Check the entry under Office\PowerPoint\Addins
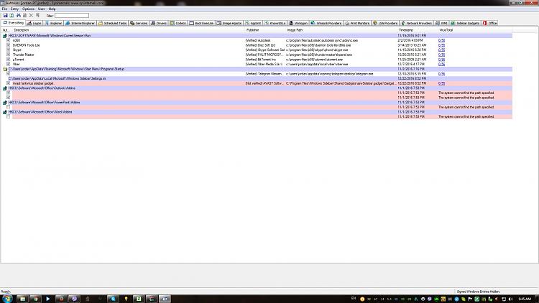Viewport: 539px width, 303px height. pyautogui.click(x=8, y=107)
